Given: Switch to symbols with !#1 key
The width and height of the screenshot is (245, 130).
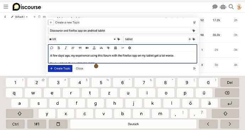Looking at the screenshot, I should click(37, 124).
